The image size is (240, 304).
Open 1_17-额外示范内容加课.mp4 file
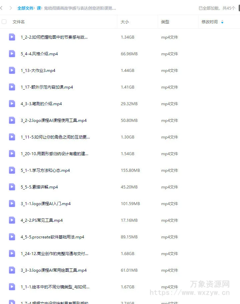point(47,87)
